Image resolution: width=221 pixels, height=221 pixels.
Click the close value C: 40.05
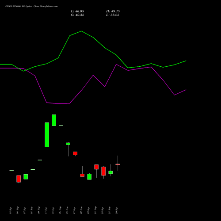point(77,11)
